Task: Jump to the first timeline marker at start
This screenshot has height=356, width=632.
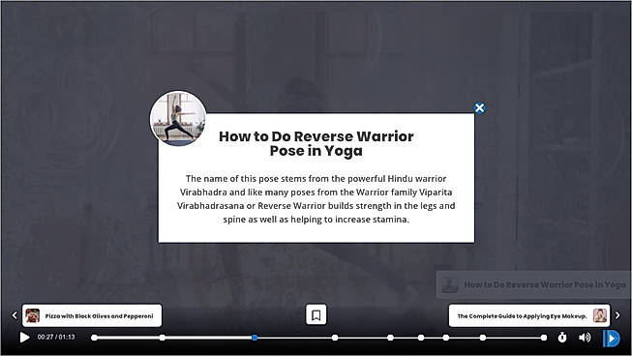Action: [94, 338]
